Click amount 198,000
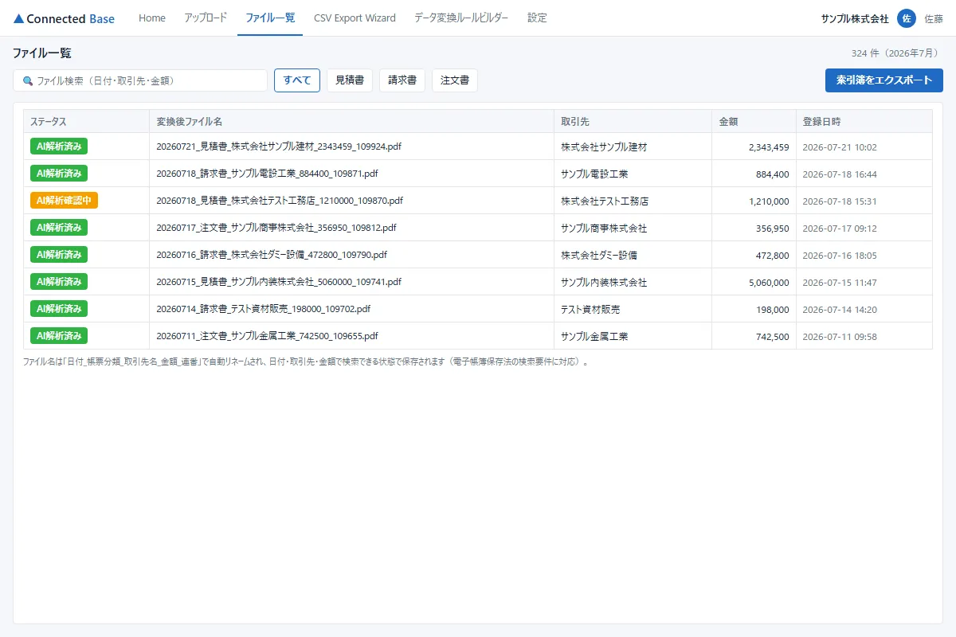Screen dimensions: 956x637 [773, 309]
